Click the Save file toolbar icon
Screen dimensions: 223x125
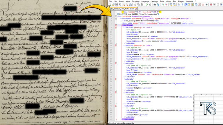tap(117, 5)
